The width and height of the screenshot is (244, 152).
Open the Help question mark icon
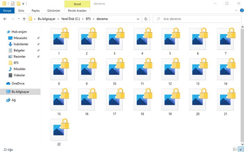(x=242, y=10)
